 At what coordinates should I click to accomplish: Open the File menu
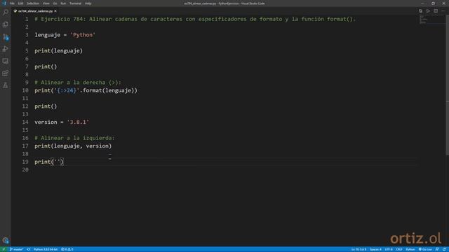pyautogui.click(x=12, y=3)
